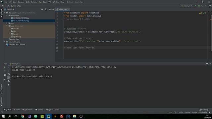This screenshot has height=119, width=212.
Task: Open FileZilla from the taskbar
Action: 62,116
